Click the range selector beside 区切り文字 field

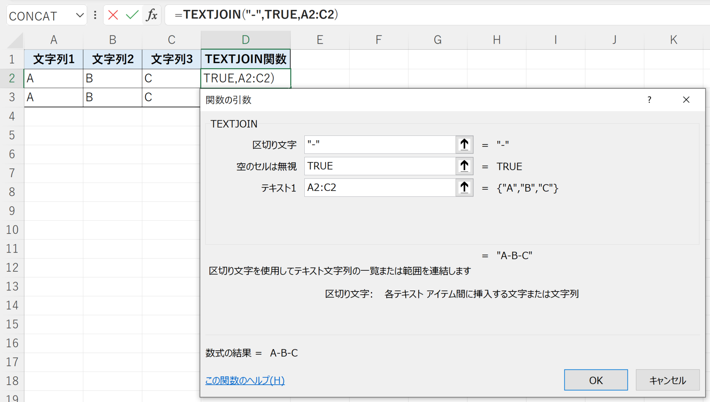464,145
